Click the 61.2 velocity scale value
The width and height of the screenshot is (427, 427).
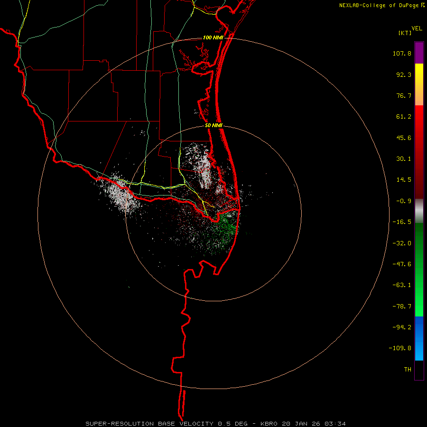(x=404, y=117)
